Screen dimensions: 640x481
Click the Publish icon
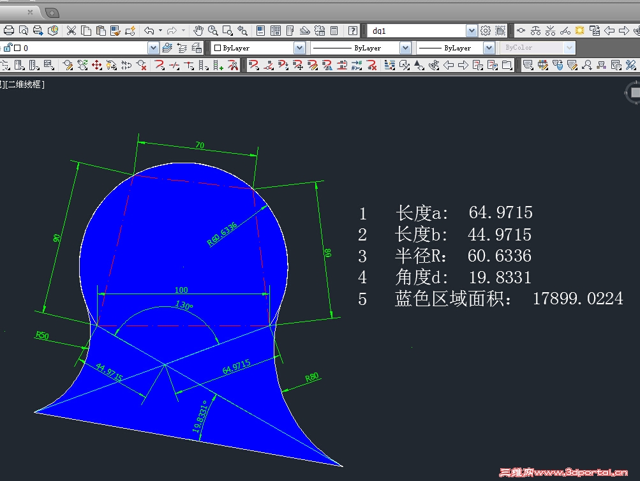(38, 31)
